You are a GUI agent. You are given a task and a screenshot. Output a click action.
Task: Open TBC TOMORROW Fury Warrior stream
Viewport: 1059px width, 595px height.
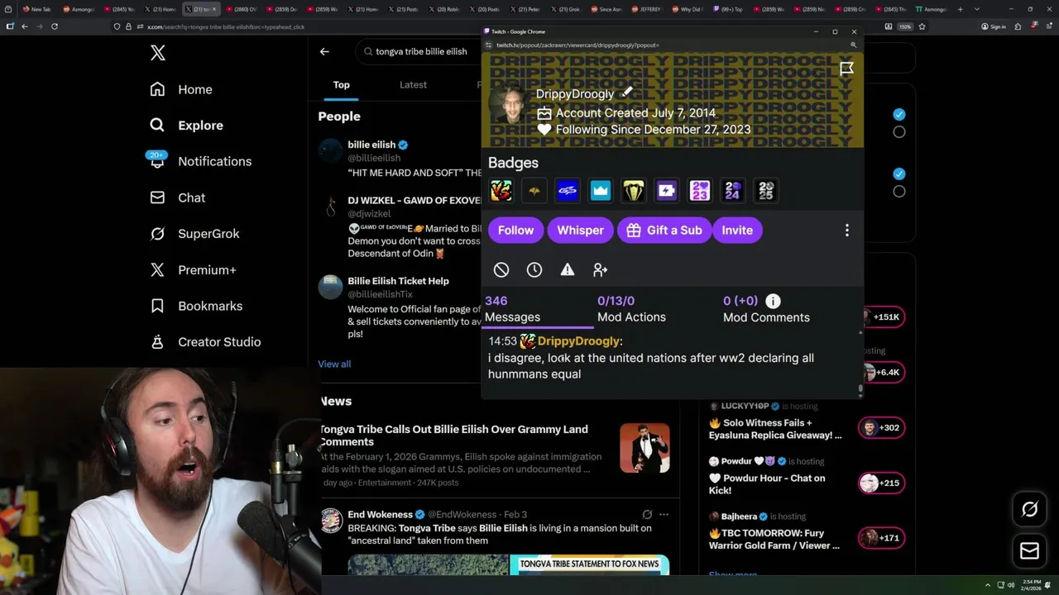pyautogui.click(x=774, y=539)
